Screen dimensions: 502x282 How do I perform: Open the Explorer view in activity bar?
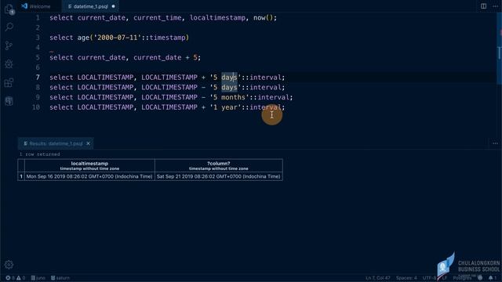pyautogui.click(x=9, y=9)
